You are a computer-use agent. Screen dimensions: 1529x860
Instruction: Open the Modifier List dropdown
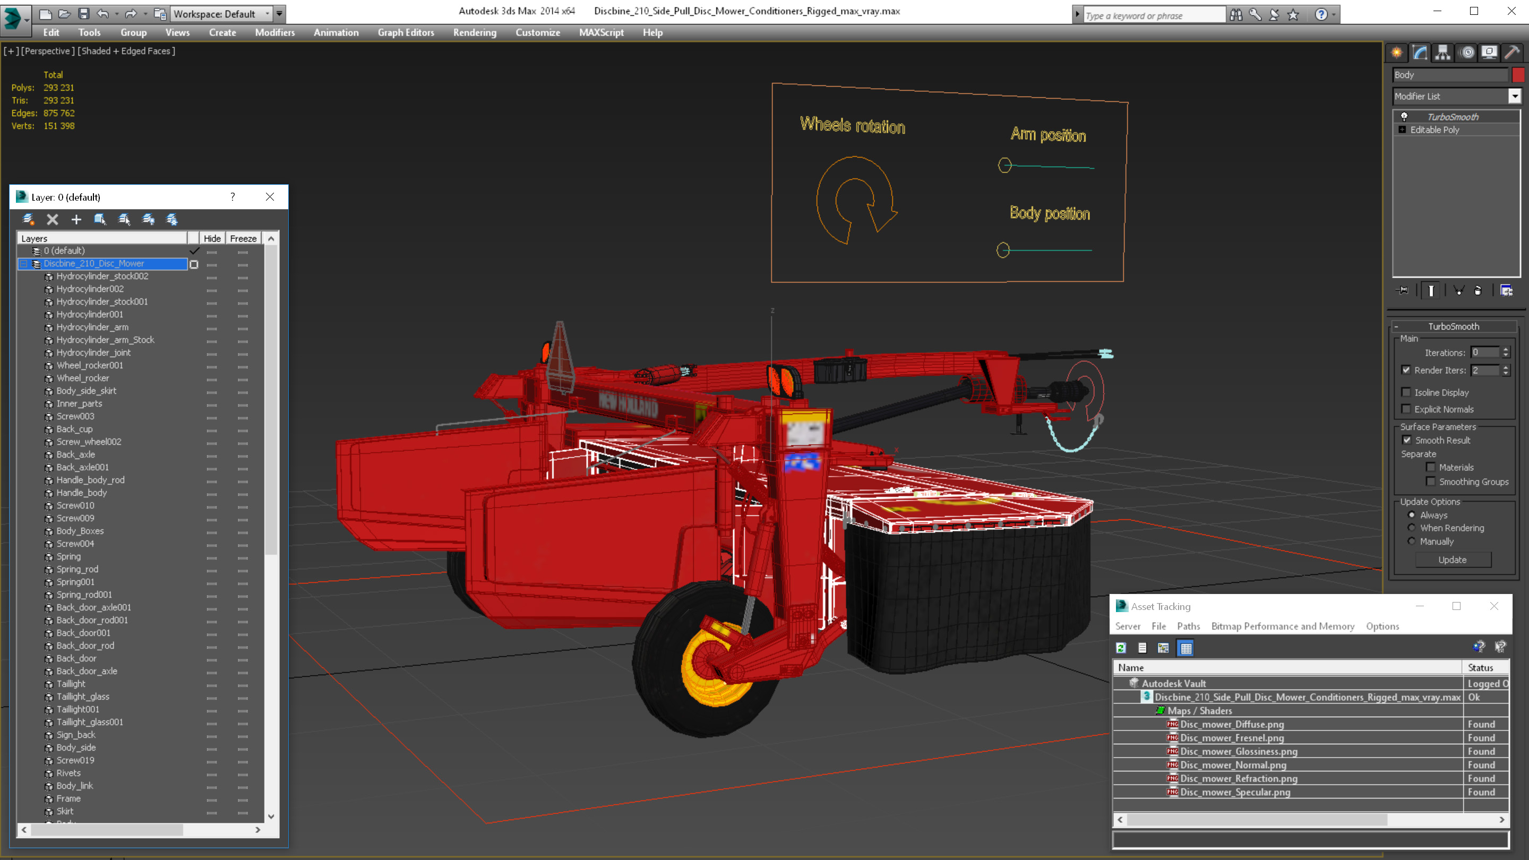[x=1514, y=96]
